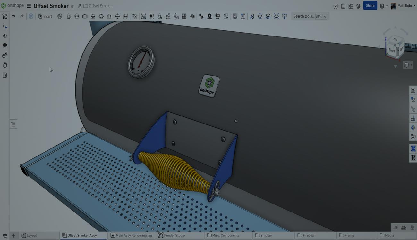Screen dimensions: 417x240
Task: Open the Matt Rohr account dropdown
Action: (x=403, y=5)
